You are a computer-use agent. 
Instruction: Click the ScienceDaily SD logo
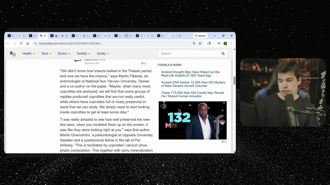click(x=13, y=53)
